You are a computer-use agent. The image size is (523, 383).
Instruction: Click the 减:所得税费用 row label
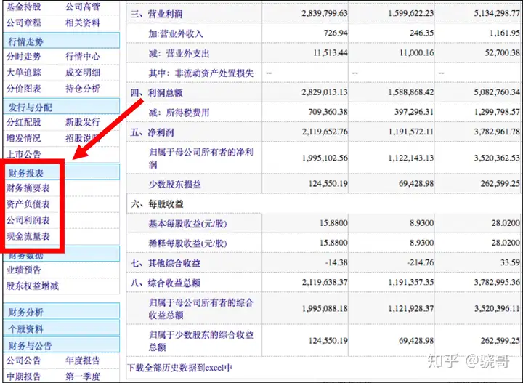pos(179,113)
